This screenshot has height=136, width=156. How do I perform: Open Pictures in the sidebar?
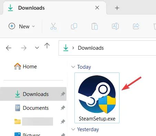coord(27,134)
